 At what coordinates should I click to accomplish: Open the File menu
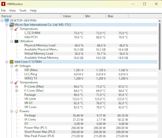(3, 11)
